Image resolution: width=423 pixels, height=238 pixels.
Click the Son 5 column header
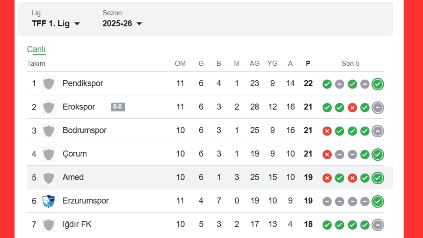pos(350,63)
